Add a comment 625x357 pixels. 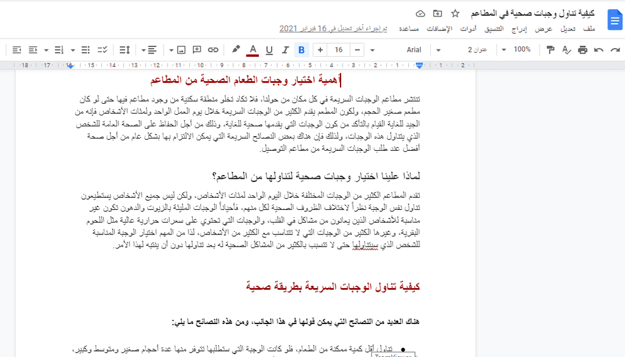click(x=197, y=50)
